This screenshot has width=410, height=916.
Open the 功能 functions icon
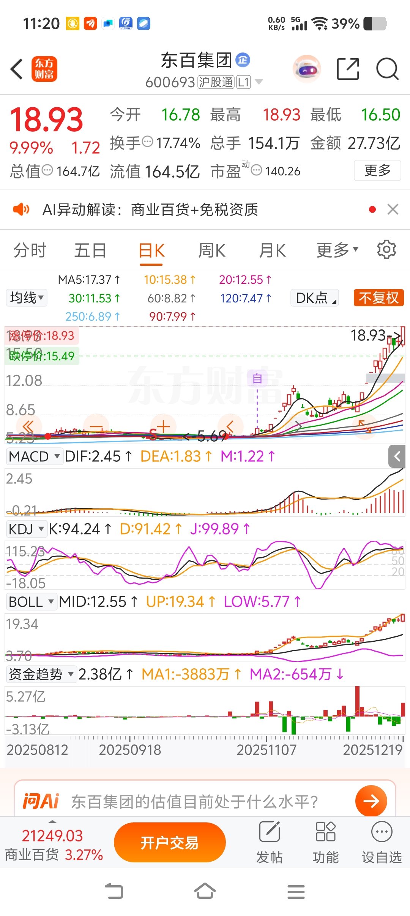[326, 842]
